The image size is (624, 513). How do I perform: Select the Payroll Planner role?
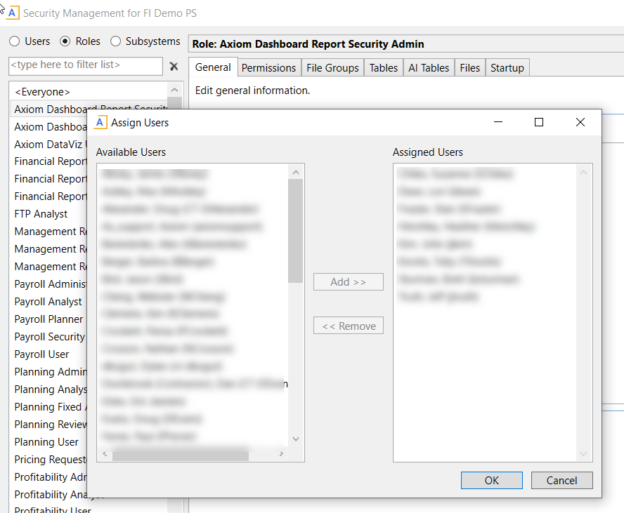[x=48, y=319]
